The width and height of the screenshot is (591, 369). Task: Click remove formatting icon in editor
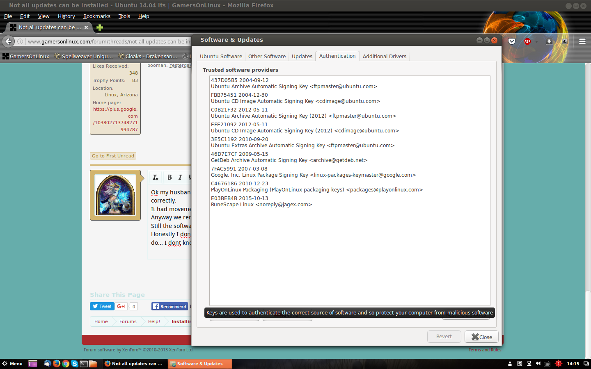pyautogui.click(x=156, y=177)
